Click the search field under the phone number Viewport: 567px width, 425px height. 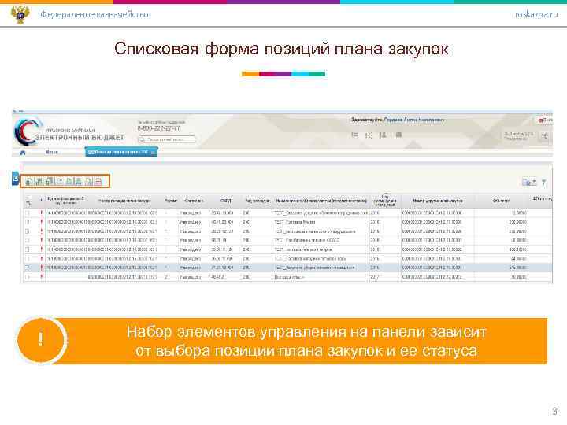click(x=168, y=139)
